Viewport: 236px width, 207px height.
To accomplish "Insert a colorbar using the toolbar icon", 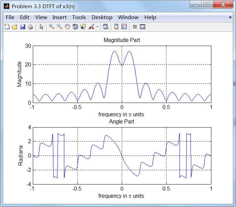I will [x=116, y=27].
